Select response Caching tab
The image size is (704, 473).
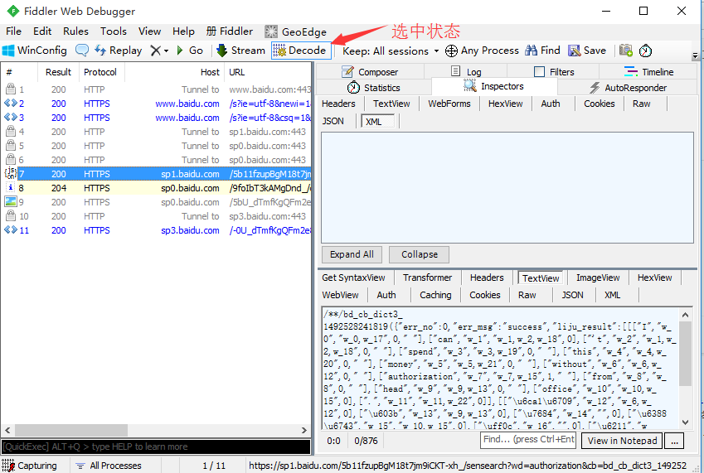(435, 295)
